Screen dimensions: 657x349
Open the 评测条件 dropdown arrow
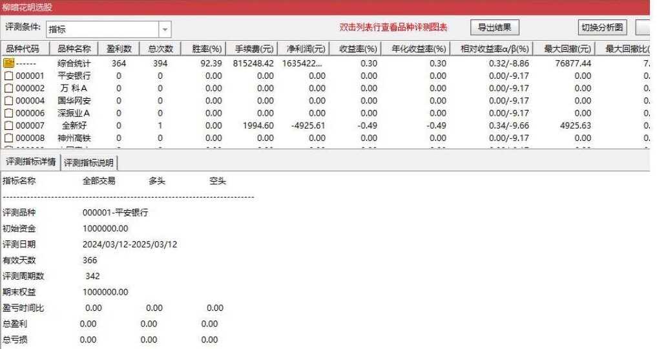[x=165, y=29]
